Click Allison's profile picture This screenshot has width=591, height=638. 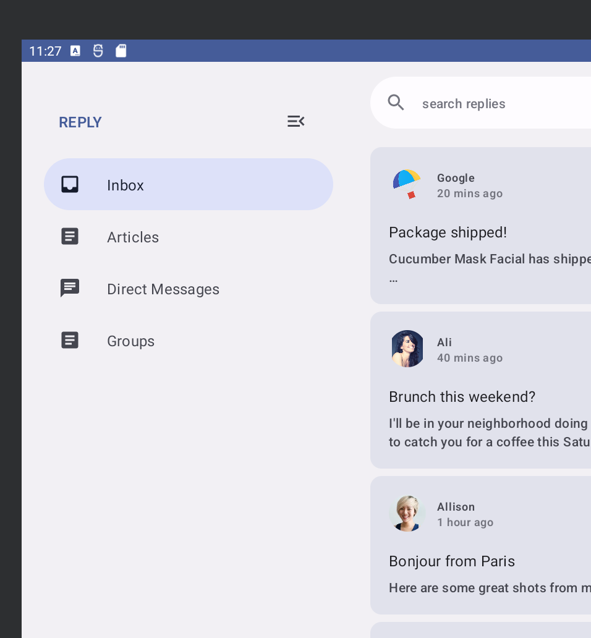point(407,513)
